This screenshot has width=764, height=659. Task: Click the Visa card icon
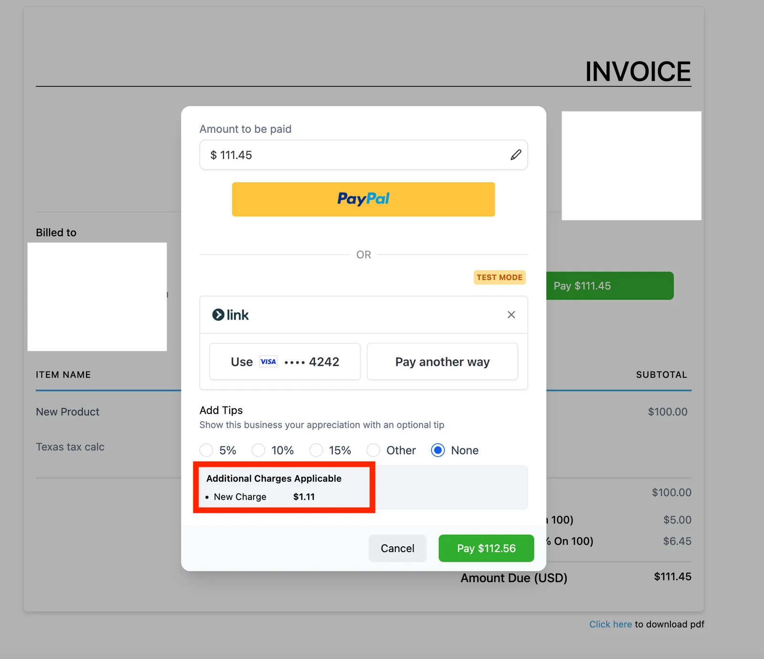[268, 361]
